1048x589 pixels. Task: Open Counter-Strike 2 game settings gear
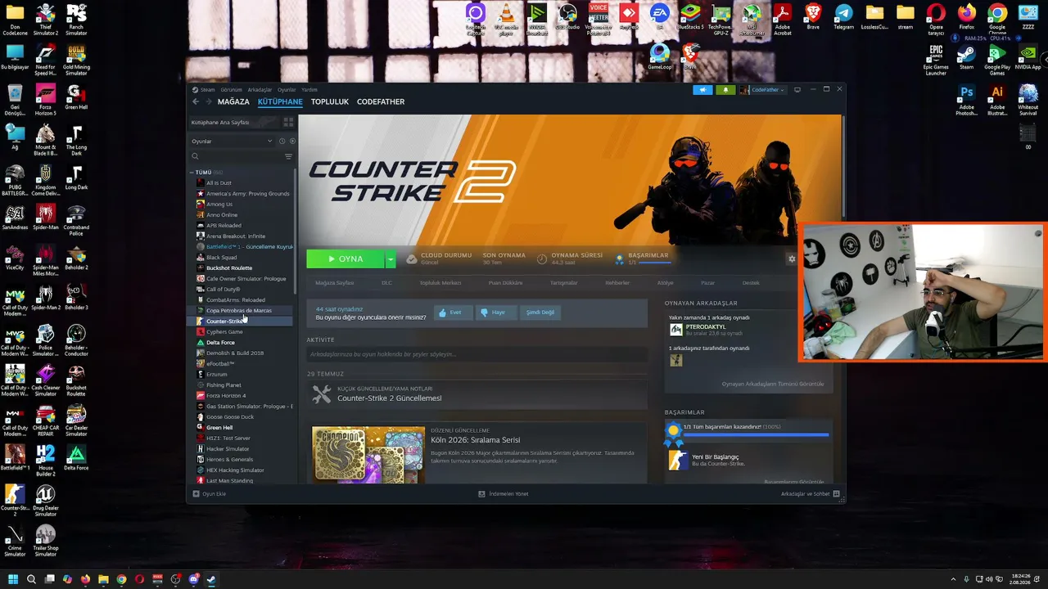tap(792, 259)
